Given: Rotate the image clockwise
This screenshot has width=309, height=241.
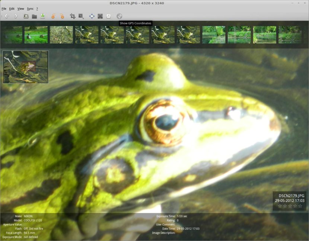Looking at the screenshot, I should pyautogui.click(x=62, y=16).
